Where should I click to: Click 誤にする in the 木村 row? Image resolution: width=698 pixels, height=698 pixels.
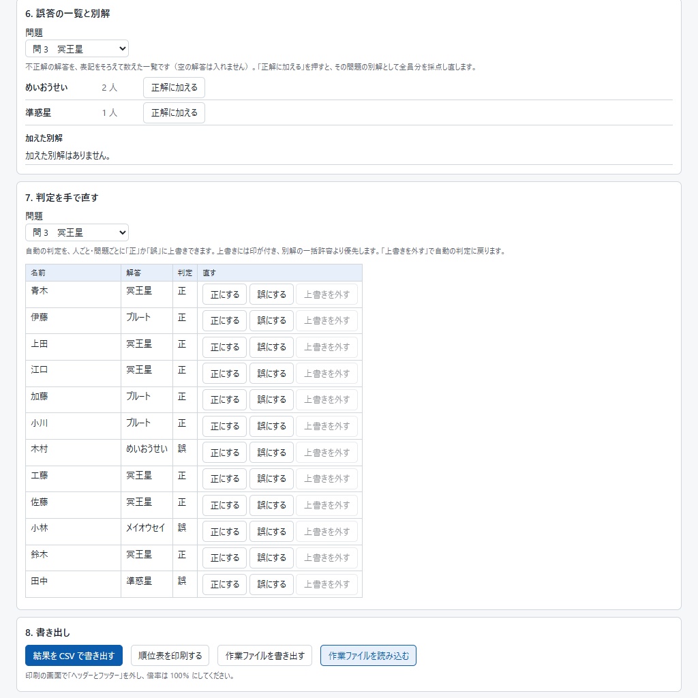(x=271, y=453)
